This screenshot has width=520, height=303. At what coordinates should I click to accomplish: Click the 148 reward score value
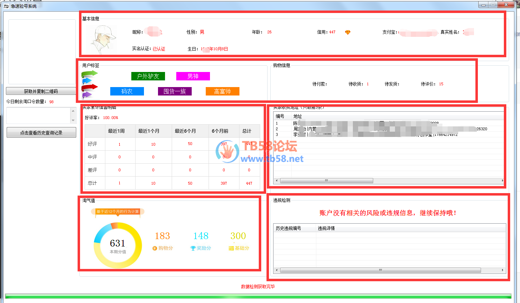[201, 236]
